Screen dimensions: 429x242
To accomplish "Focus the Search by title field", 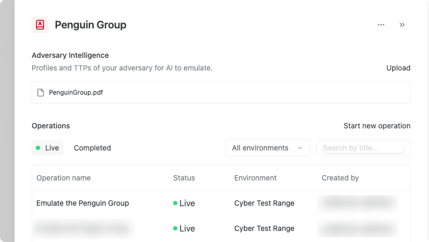I will click(x=363, y=148).
